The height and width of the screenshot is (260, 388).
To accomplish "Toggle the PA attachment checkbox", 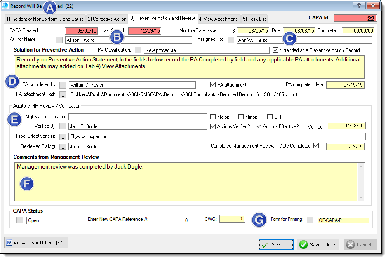I will [213, 85].
